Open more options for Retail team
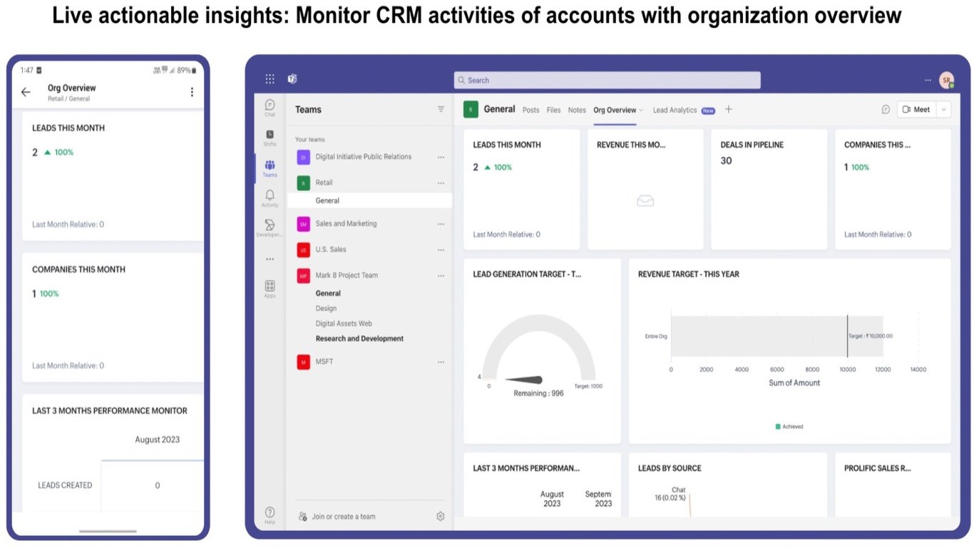This screenshot has width=974, height=548. click(441, 183)
